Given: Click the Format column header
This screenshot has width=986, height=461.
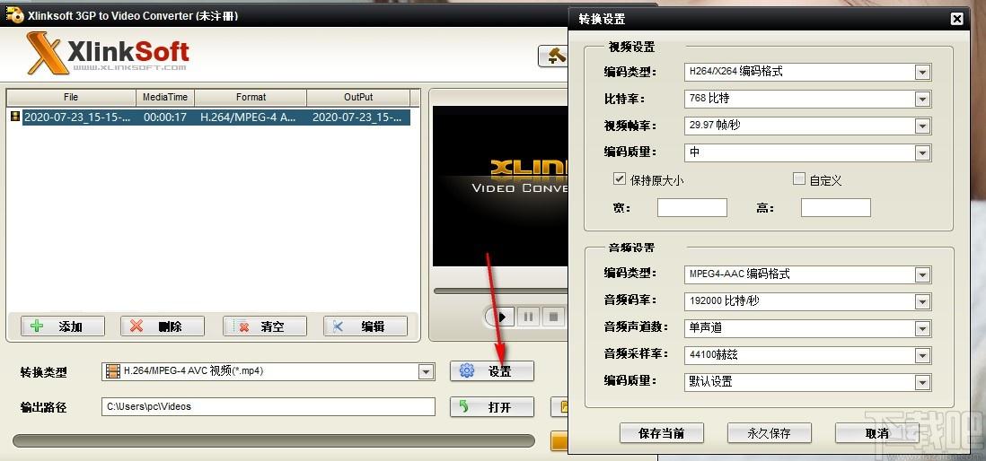Looking at the screenshot, I should (x=251, y=98).
